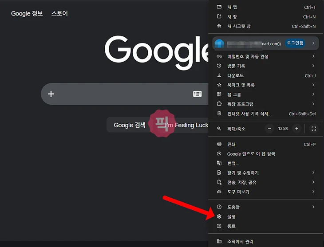Click the 125% zoom value
Image resolution: width=324 pixels, height=247 pixels.
(x=283, y=129)
